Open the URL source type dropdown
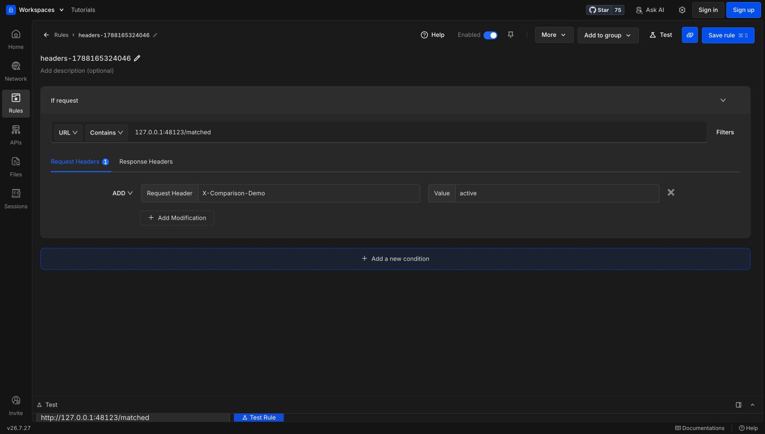Image resolution: width=765 pixels, height=434 pixels. 68,133
